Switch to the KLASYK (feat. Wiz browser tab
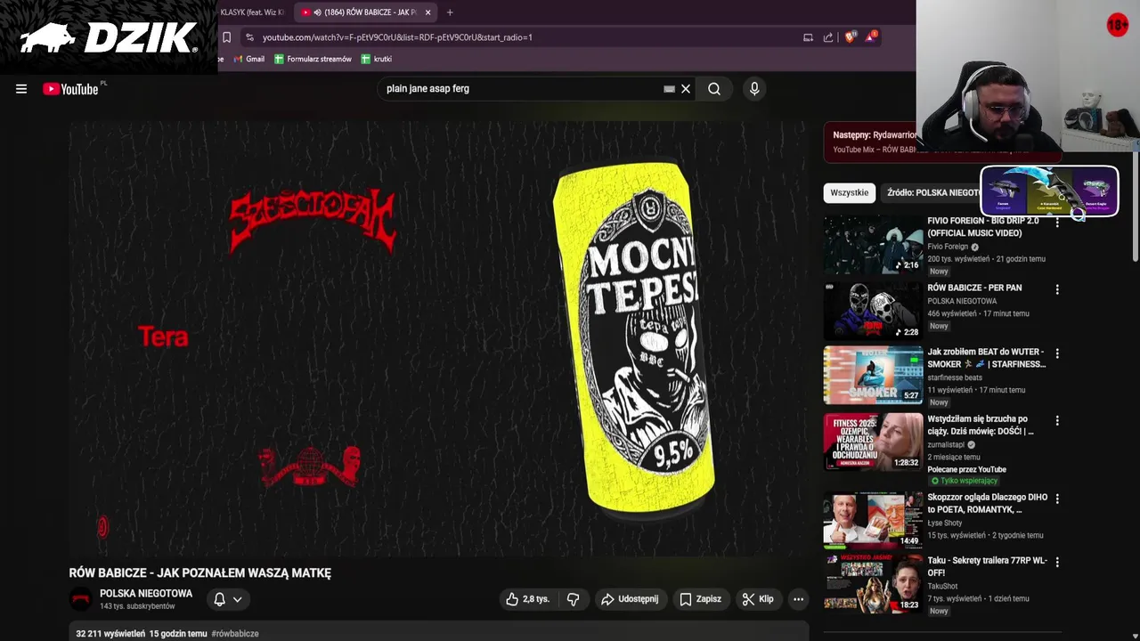Screen dimensions: 1140x641 point(252,12)
